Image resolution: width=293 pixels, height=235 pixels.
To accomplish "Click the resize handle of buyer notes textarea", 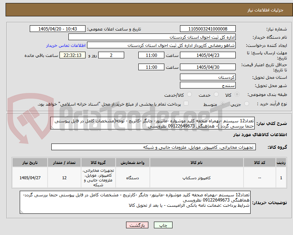I will point(22,212).
